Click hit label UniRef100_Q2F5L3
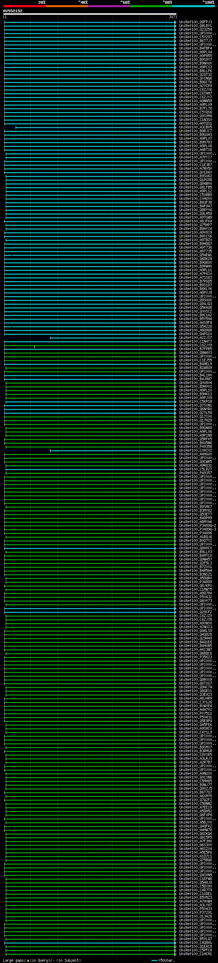218x963 pixels. [x=196, y=563]
